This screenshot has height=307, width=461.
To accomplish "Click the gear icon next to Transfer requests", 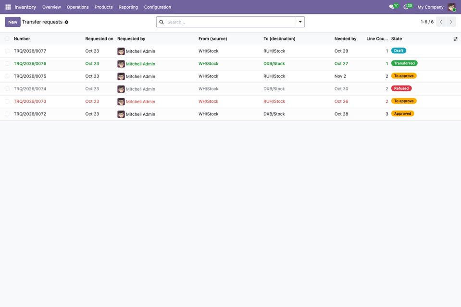I will 66,22.
